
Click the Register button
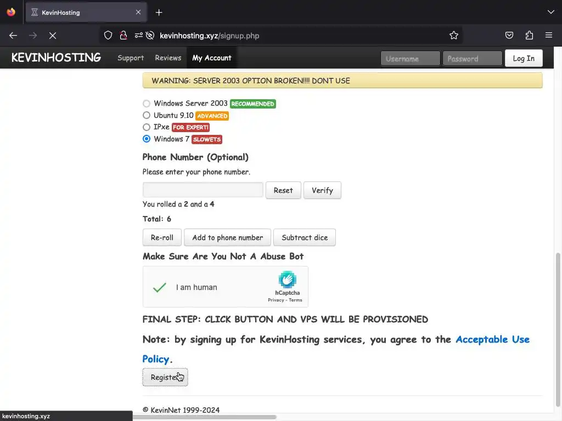pyautogui.click(x=165, y=377)
